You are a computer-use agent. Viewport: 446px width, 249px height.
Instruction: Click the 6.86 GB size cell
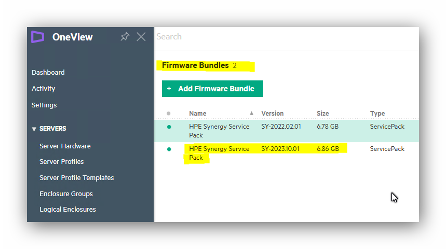[x=328, y=149]
